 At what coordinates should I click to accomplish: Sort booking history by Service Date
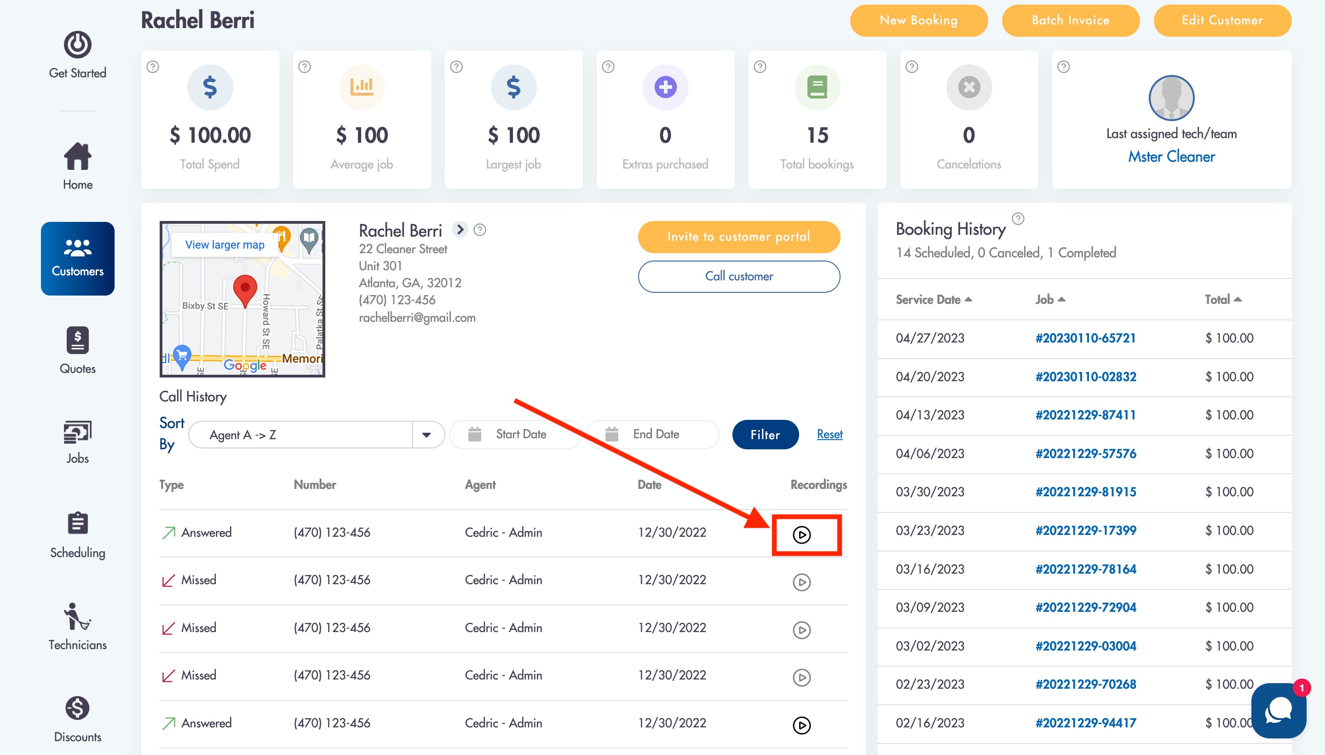[933, 300]
